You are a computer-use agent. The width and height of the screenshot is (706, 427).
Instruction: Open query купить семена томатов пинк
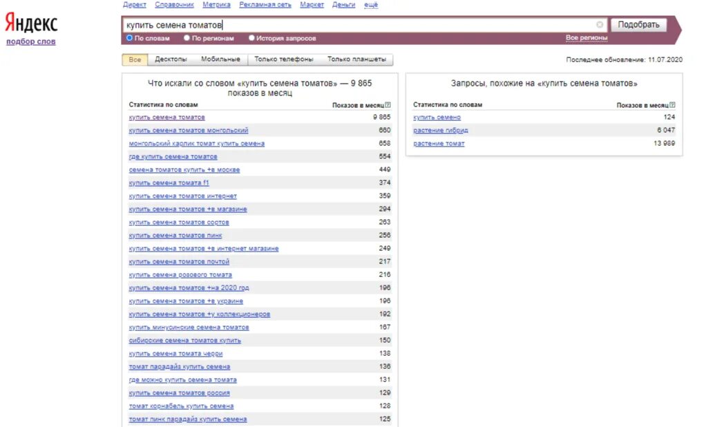pos(175,235)
